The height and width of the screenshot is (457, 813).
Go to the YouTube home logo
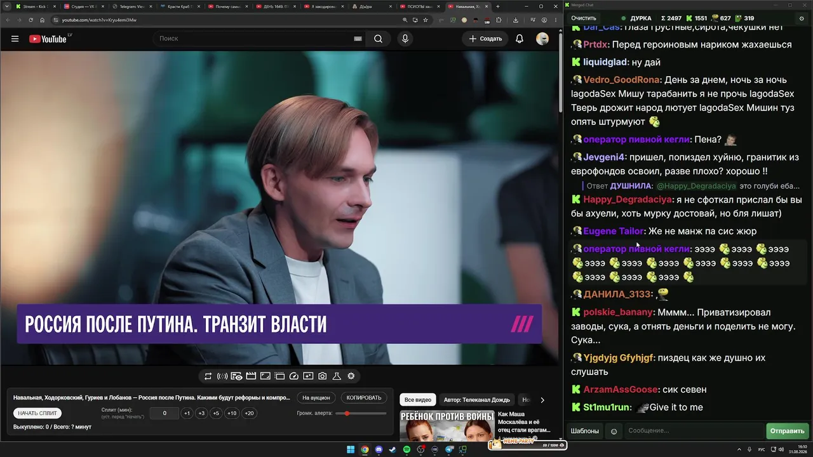48,39
